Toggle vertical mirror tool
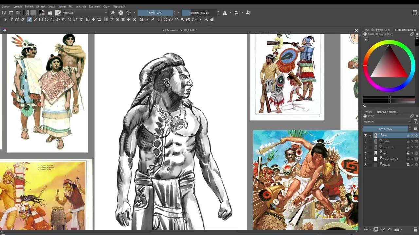 pos(237,13)
